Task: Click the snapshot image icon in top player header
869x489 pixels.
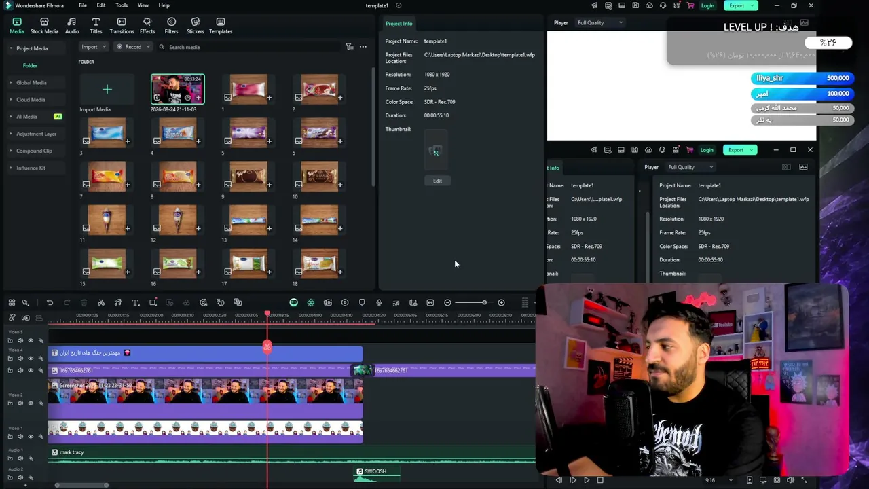Action: tap(804, 22)
